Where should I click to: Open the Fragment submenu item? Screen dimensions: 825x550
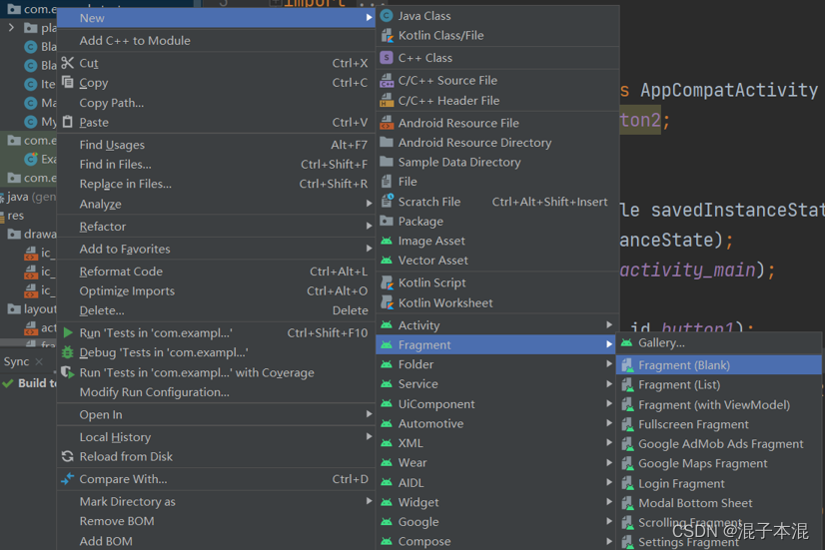tap(496, 345)
